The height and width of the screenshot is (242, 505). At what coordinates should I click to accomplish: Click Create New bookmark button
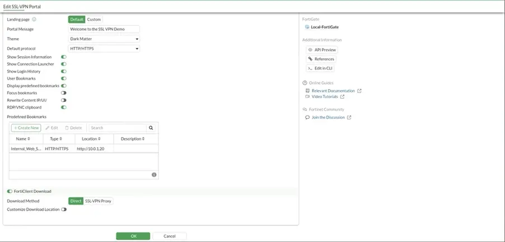click(26, 128)
